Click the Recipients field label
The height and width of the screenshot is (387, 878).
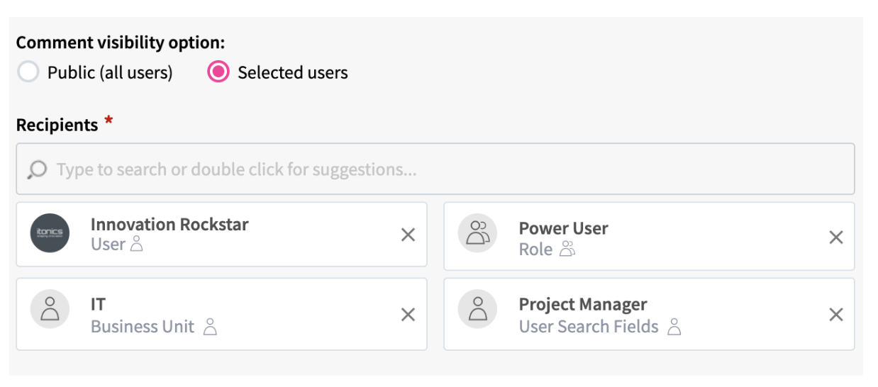(57, 125)
